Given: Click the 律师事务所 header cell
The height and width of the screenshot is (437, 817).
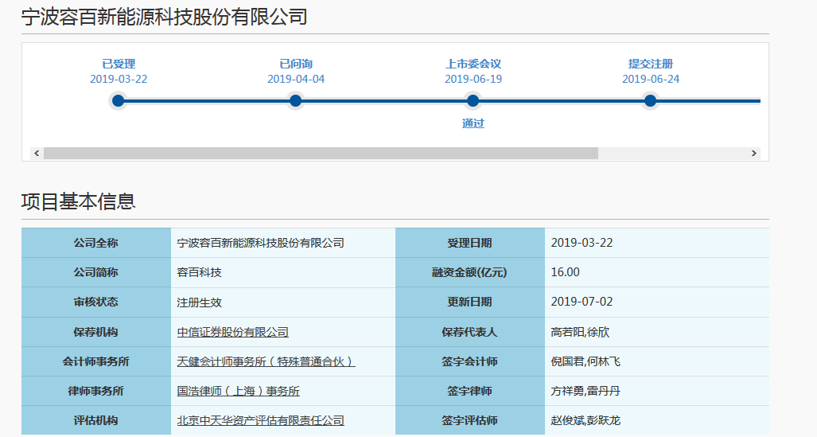Looking at the screenshot, I should click(96, 391).
